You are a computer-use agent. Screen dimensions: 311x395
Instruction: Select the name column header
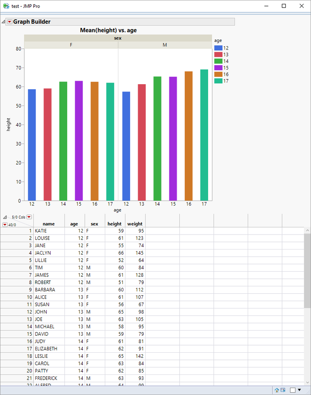(49, 224)
